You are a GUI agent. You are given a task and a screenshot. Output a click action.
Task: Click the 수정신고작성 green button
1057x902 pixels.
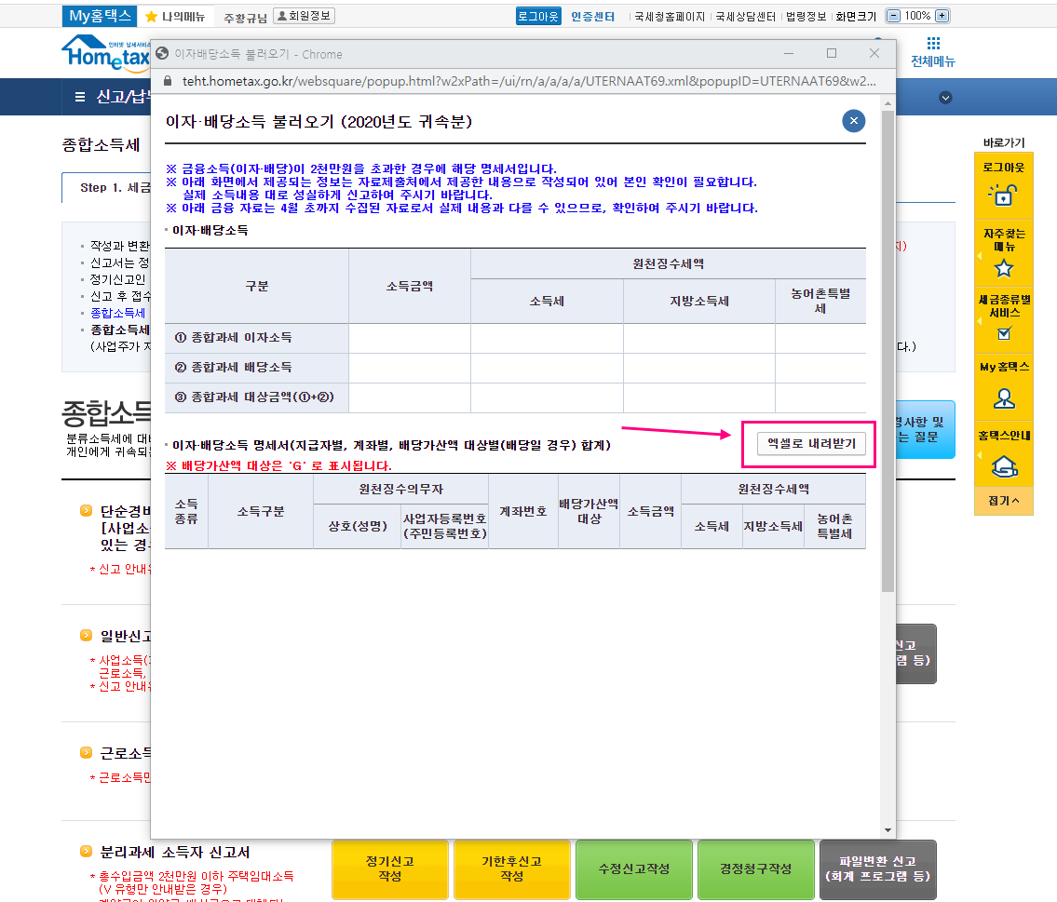tap(633, 869)
